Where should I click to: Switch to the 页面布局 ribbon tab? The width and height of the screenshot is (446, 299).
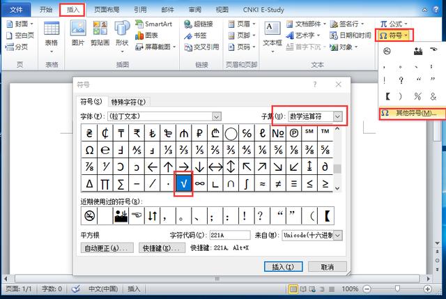tap(107, 10)
